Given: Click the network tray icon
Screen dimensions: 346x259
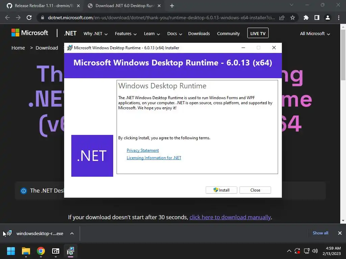Looking at the screenshot, I should tap(306, 251).
